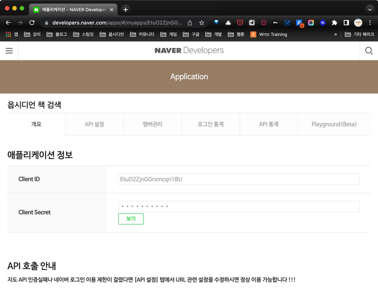Click the share icon in address bar
The height and width of the screenshot is (296, 378).
[190, 22]
